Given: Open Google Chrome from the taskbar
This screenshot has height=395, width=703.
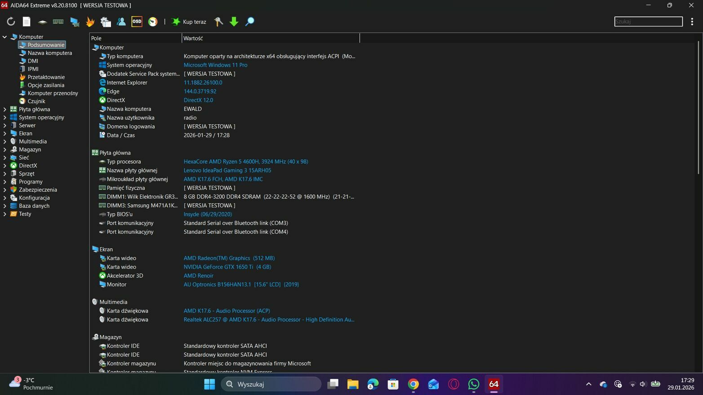Looking at the screenshot, I should 413,384.
